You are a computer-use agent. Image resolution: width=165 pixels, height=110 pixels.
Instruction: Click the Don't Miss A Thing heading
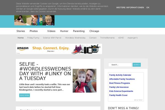[123, 108]
